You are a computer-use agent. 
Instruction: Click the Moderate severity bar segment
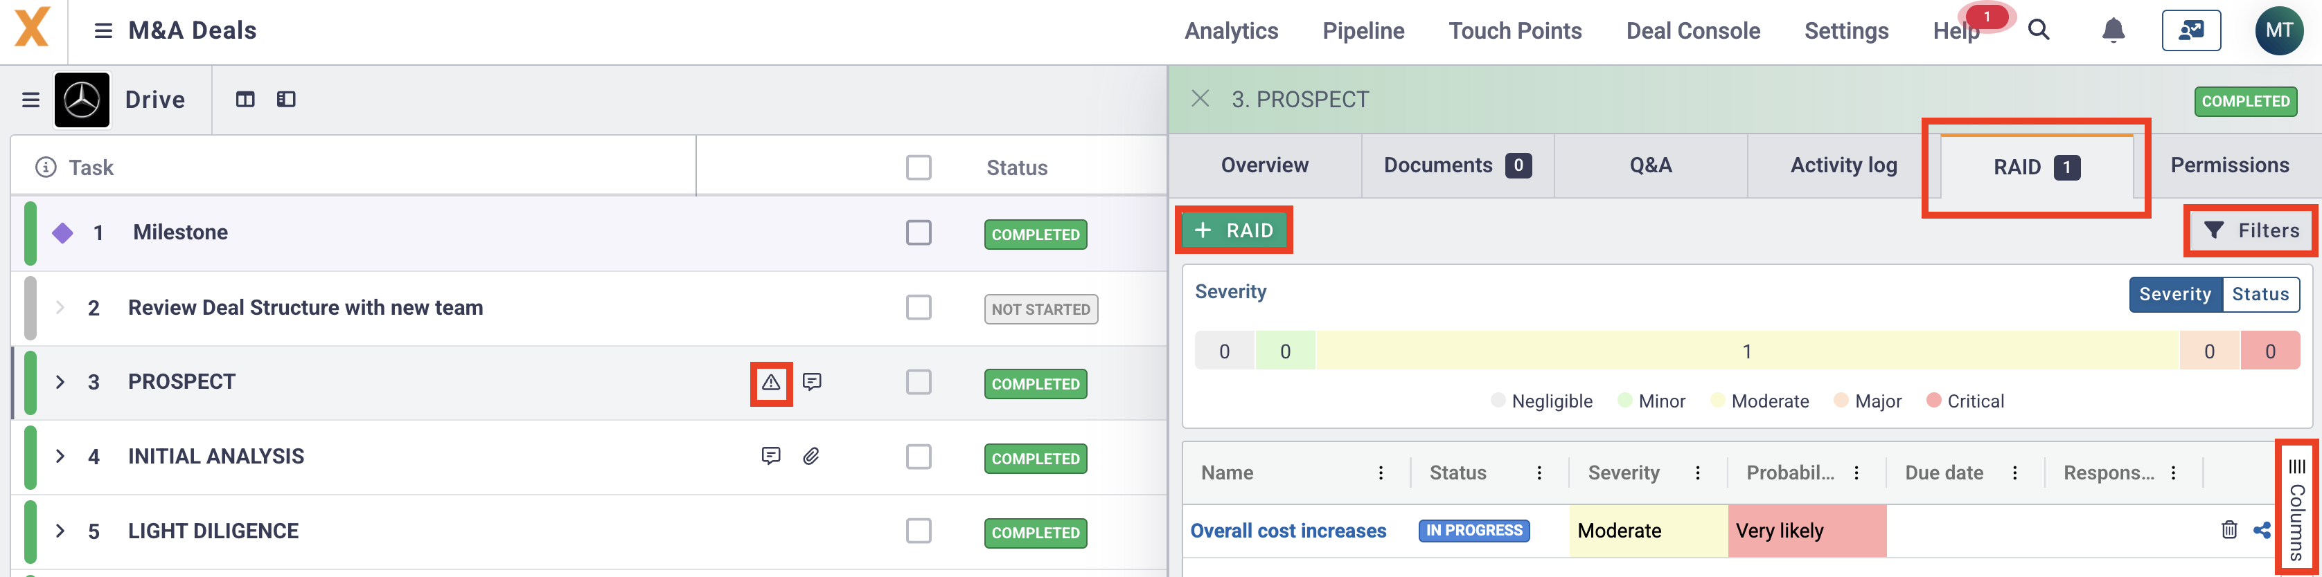click(x=1747, y=351)
